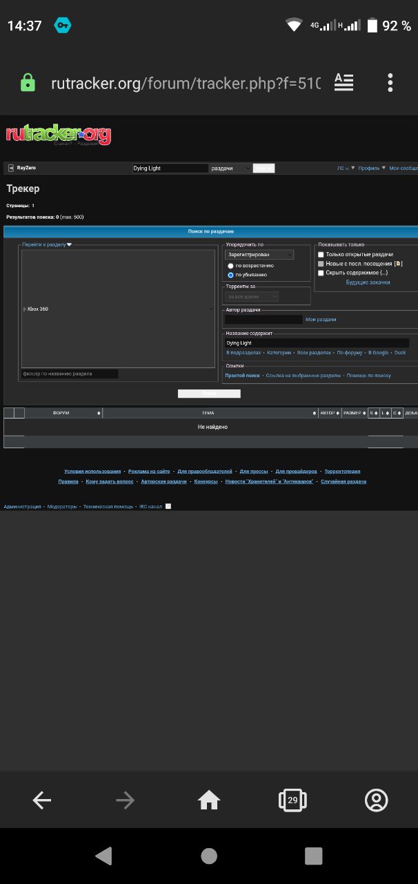Open 'Конкурсы' footer link
Image resolution: width=418 pixels, height=884 pixels.
(x=206, y=481)
